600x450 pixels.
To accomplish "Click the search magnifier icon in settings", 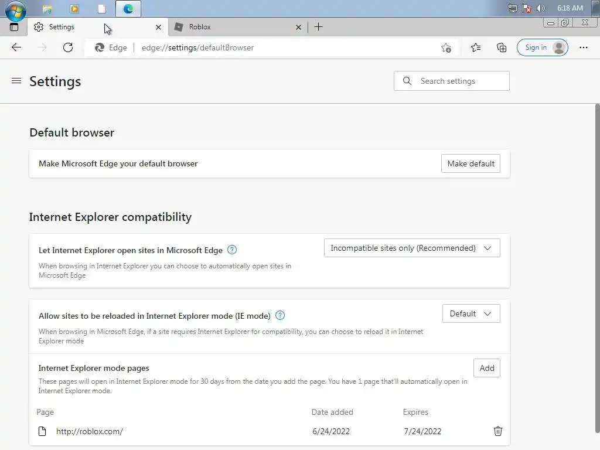I will (x=407, y=81).
